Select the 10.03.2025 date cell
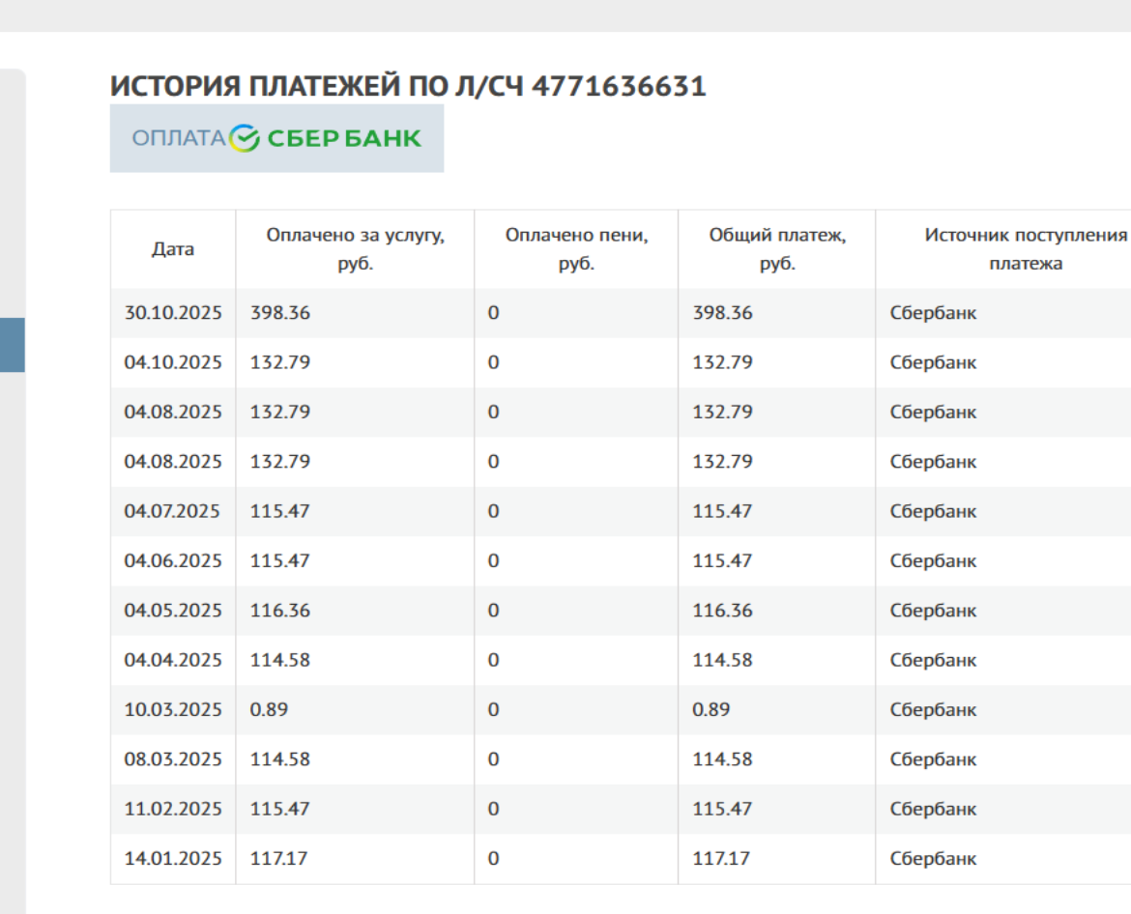The width and height of the screenshot is (1131, 914). (173, 709)
